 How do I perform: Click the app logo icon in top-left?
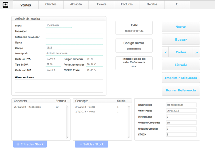(x=5, y=5)
